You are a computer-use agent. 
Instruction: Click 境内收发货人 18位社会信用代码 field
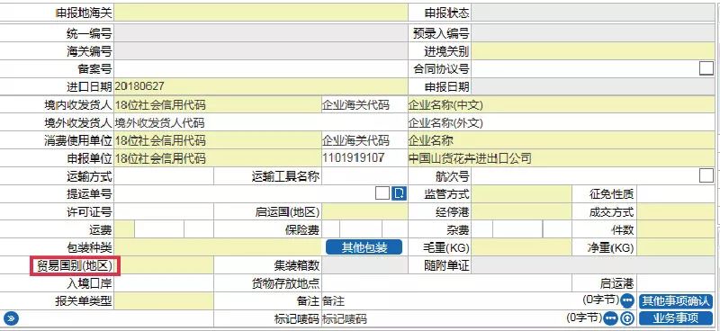click(x=217, y=105)
